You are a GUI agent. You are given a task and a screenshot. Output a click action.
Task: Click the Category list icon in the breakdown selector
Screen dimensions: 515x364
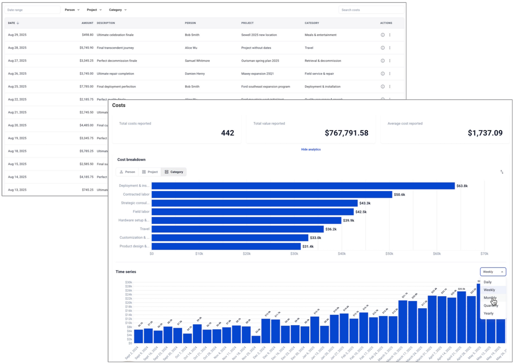(x=167, y=172)
